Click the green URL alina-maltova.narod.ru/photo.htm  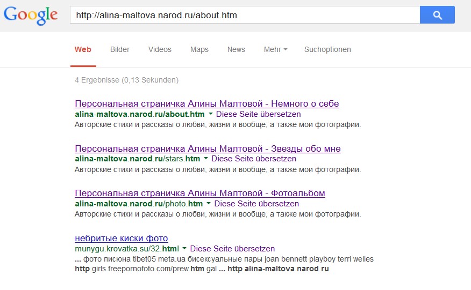pyautogui.click(x=139, y=204)
